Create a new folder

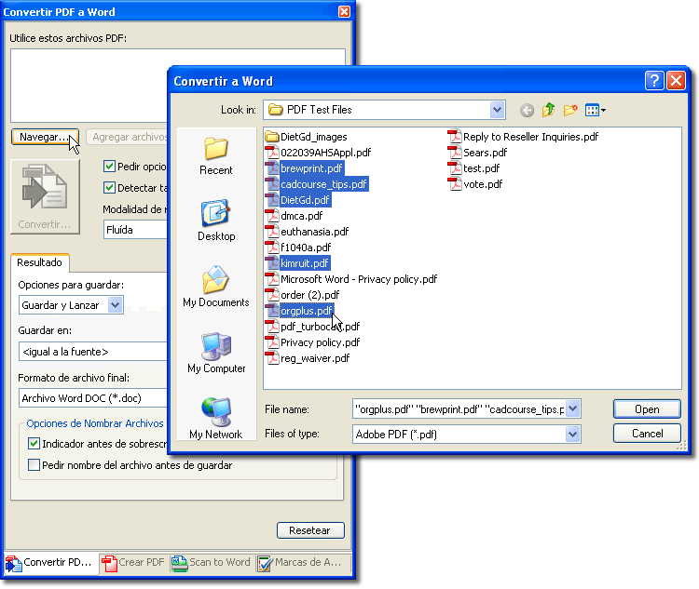tap(569, 110)
